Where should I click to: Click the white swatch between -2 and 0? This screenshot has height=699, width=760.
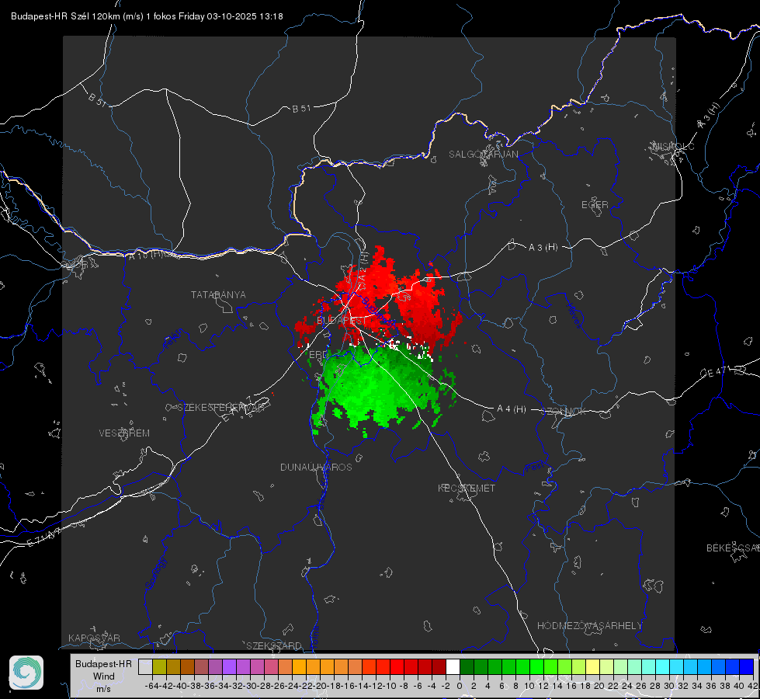[x=453, y=666]
